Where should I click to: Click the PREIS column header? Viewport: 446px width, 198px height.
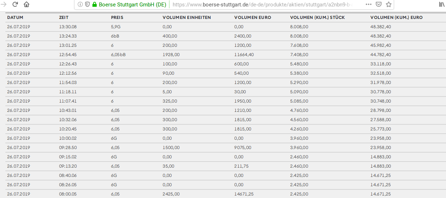tap(117, 18)
